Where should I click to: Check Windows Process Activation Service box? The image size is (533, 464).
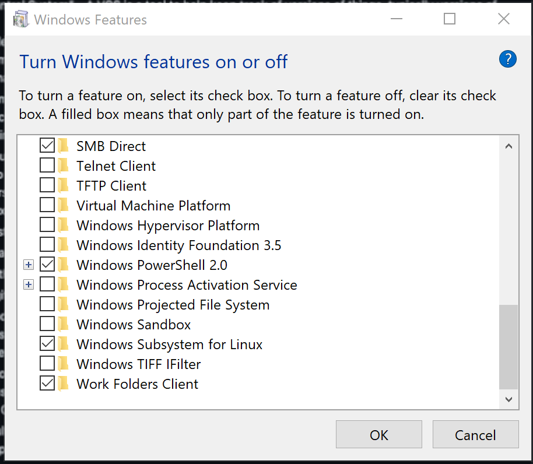[47, 284]
